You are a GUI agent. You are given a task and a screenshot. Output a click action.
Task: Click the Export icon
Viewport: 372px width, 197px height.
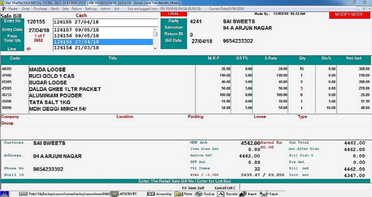point(264,194)
